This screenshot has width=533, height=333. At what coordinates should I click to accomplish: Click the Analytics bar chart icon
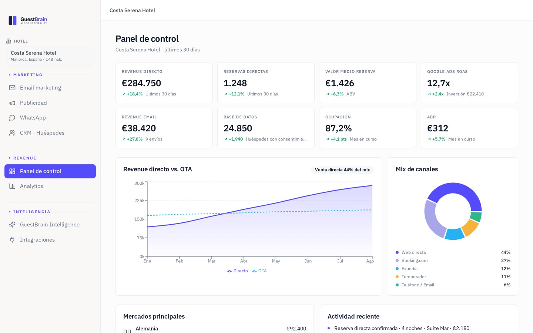[x=12, y=186]
